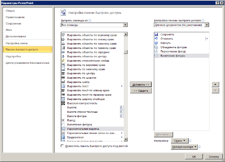This screenshot has width=225, height=162.
Task: Click the Undo (Отменить) icon in the right list
Action: tap(156, 38)
